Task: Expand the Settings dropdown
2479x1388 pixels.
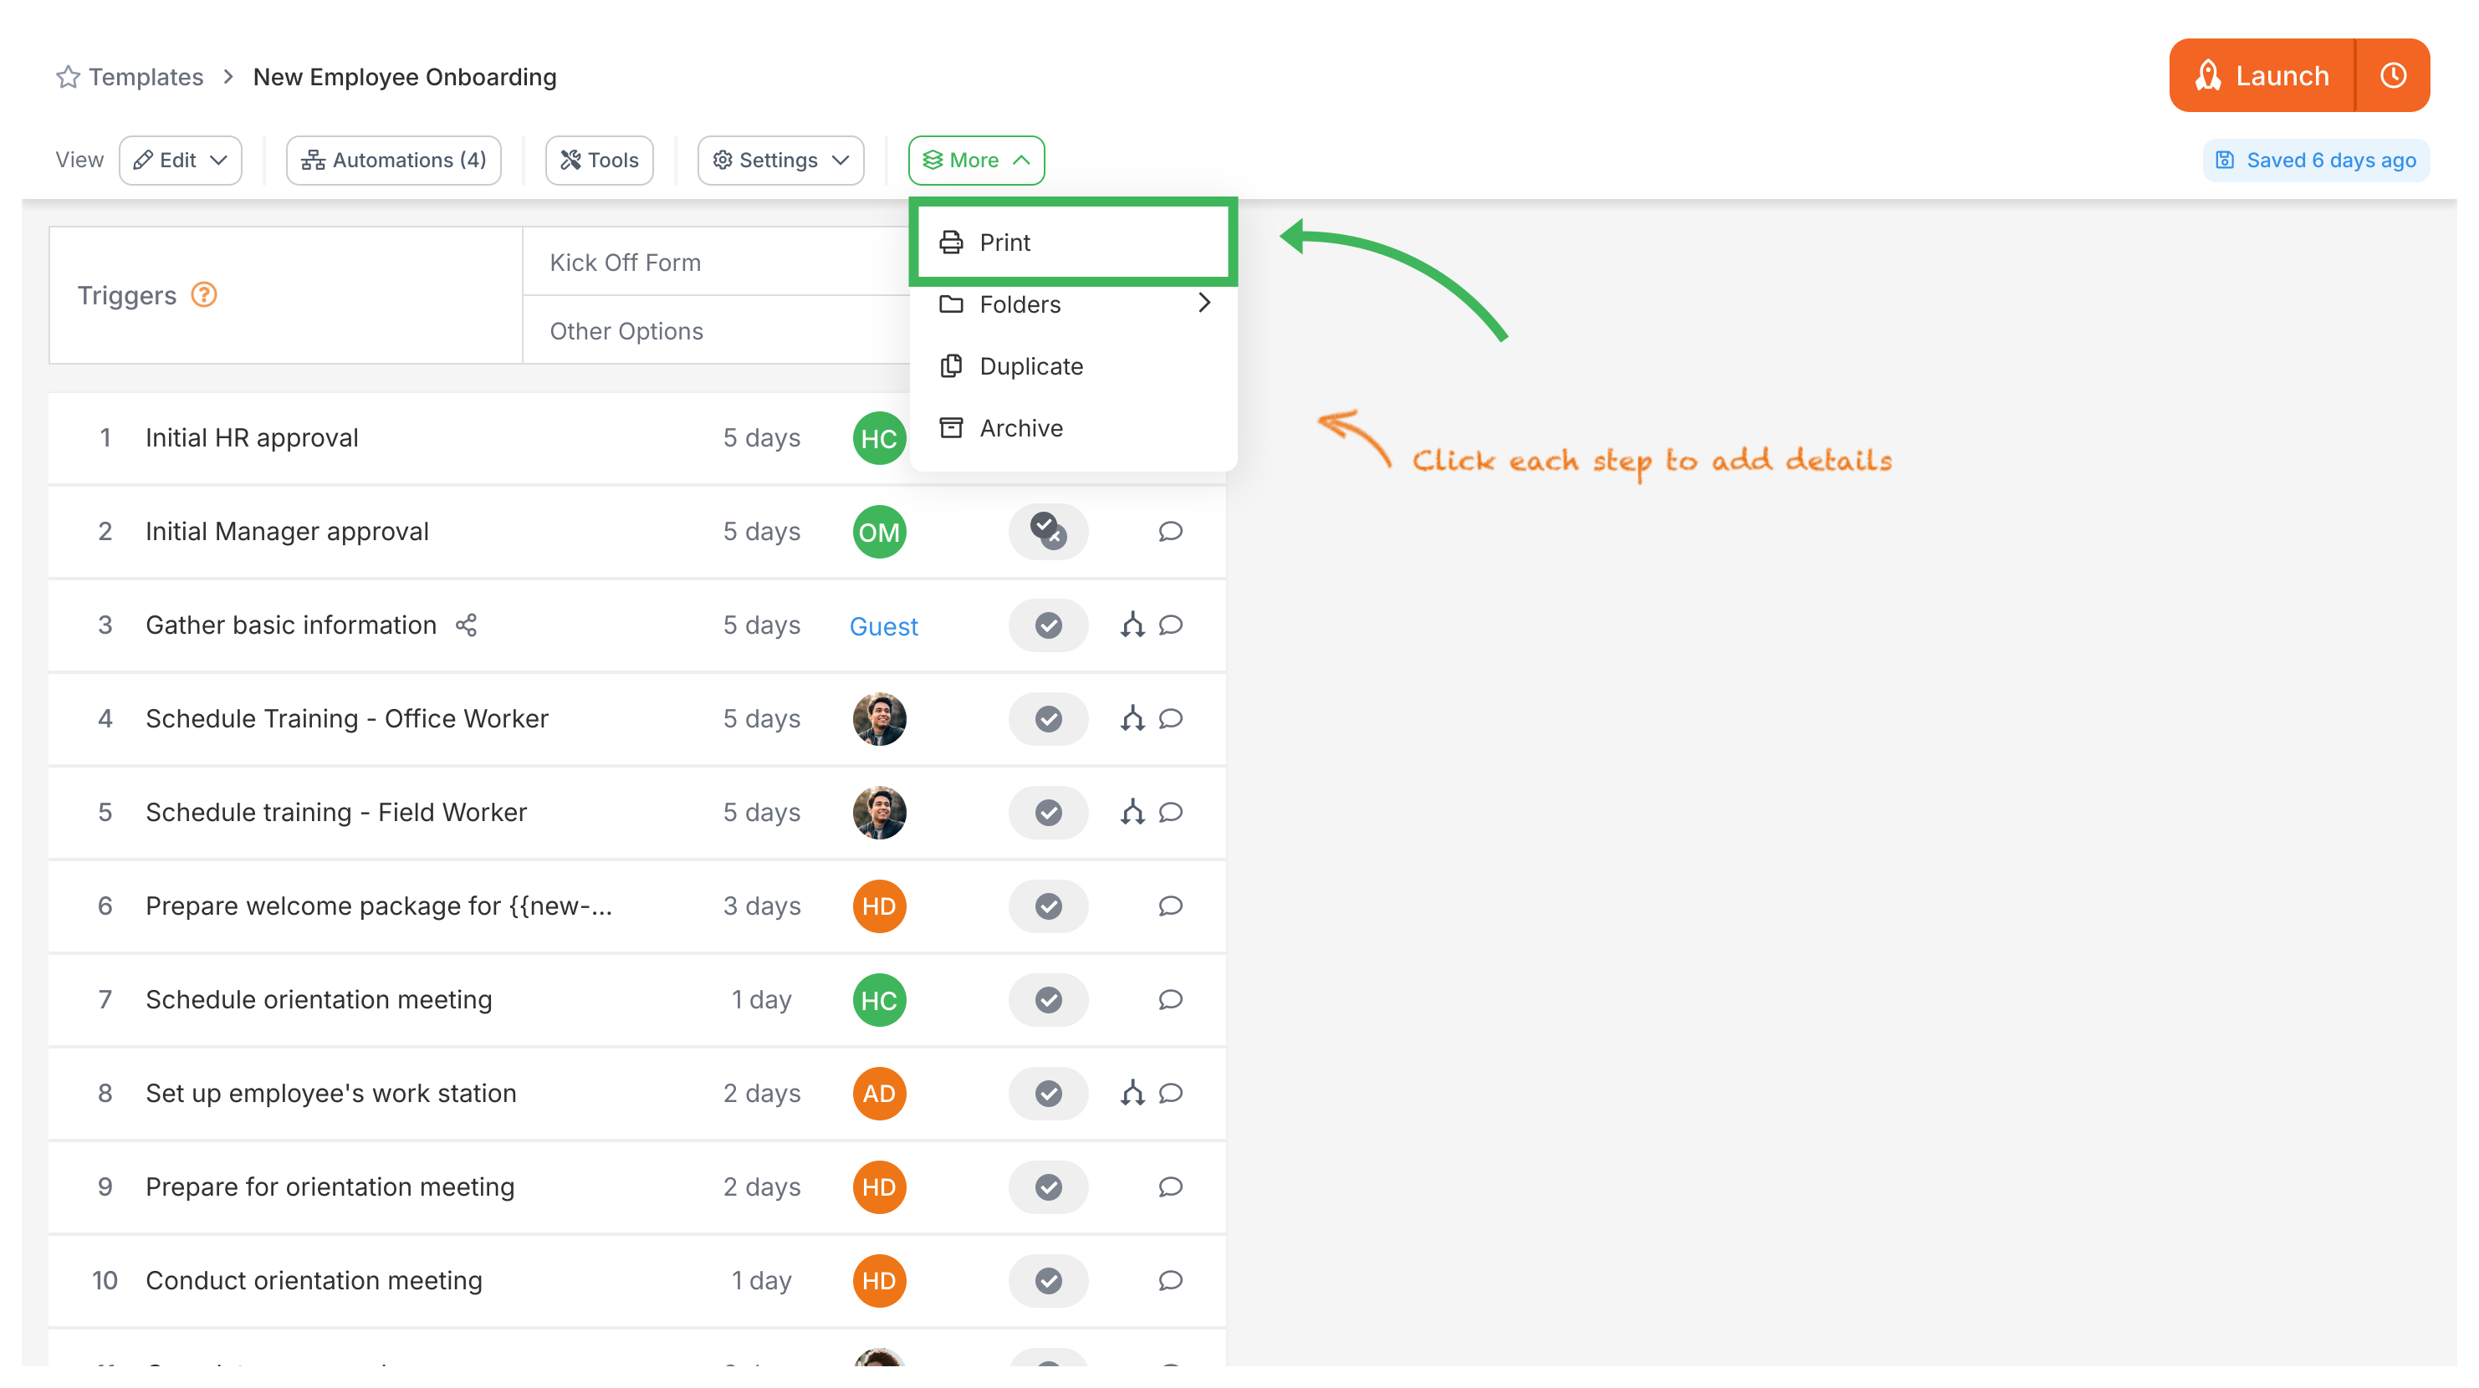Action: (x=780, y=160)
